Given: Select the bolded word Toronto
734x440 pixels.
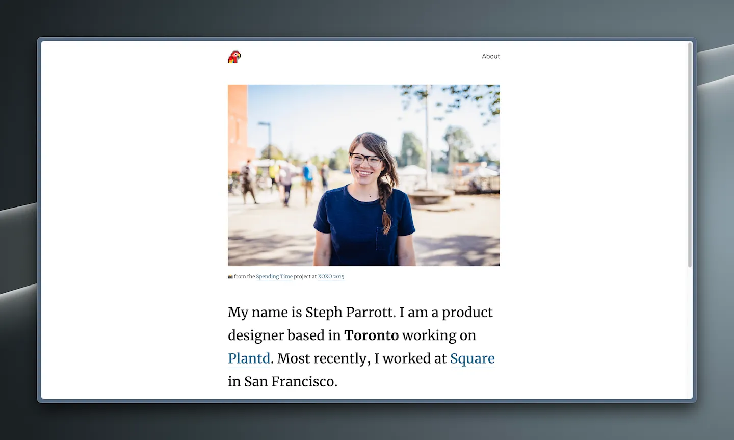Looking at the screenshot, I should [x=372, y=335].
